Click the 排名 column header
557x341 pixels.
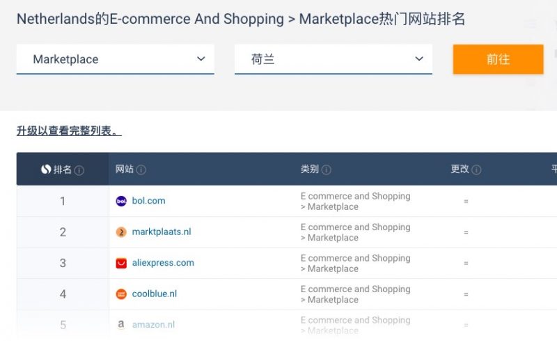coord(63,169)
